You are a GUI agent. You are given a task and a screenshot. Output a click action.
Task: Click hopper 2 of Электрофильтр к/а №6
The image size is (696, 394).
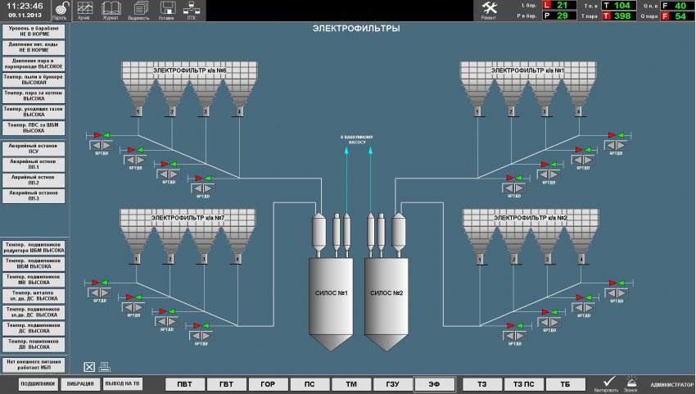172,98
